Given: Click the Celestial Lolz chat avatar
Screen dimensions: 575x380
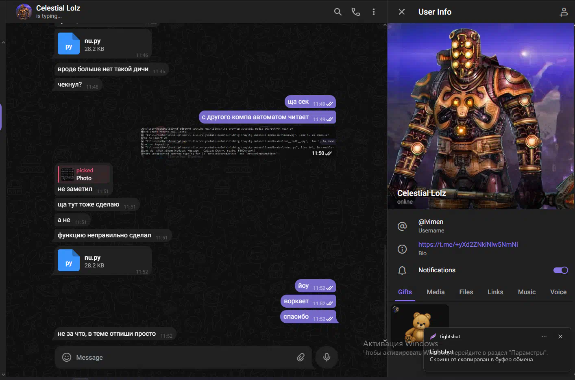Looking at the screenshot, I should point(24,12).
